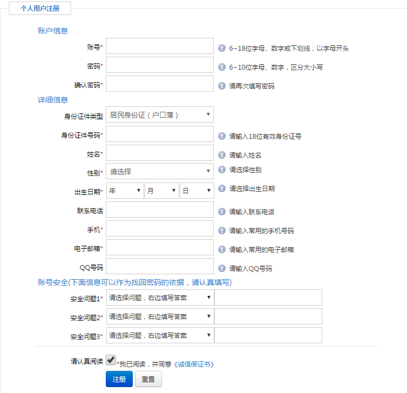Open the 身份证件类型 dropdown
The height and width of the screenshot is (393, 407).
coord(160,114)
